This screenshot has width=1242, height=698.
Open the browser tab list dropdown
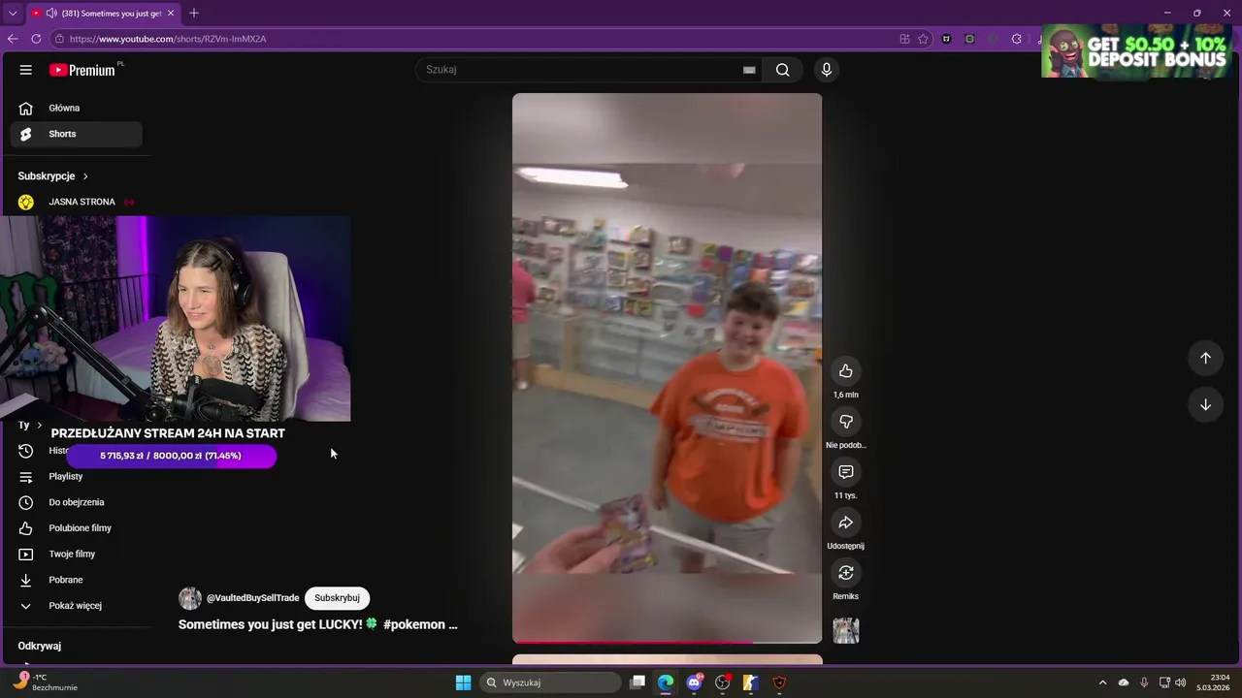click(13, 13)
